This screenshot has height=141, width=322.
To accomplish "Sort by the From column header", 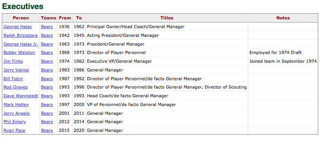I will pyautogui.click(x=65, y=18).
